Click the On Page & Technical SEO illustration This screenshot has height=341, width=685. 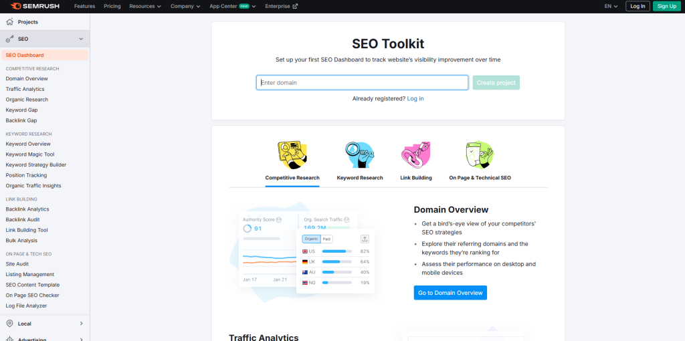[480, 155]
